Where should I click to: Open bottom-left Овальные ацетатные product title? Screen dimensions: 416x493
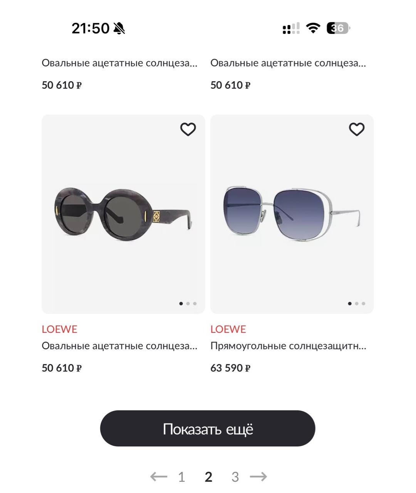click(x=119, y=346)
